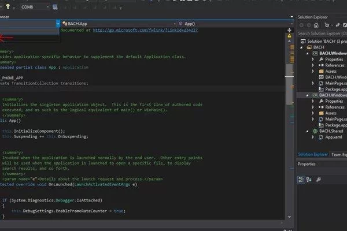Image resolution: width=347 pixels, height=231 pixels.
Task: Click lower Package.appxmanifest file icon
Action: 321,125
